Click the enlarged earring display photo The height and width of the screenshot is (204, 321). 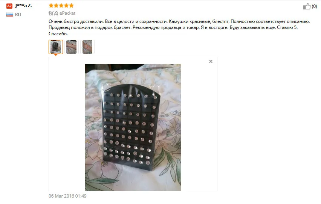pos(133,127)
